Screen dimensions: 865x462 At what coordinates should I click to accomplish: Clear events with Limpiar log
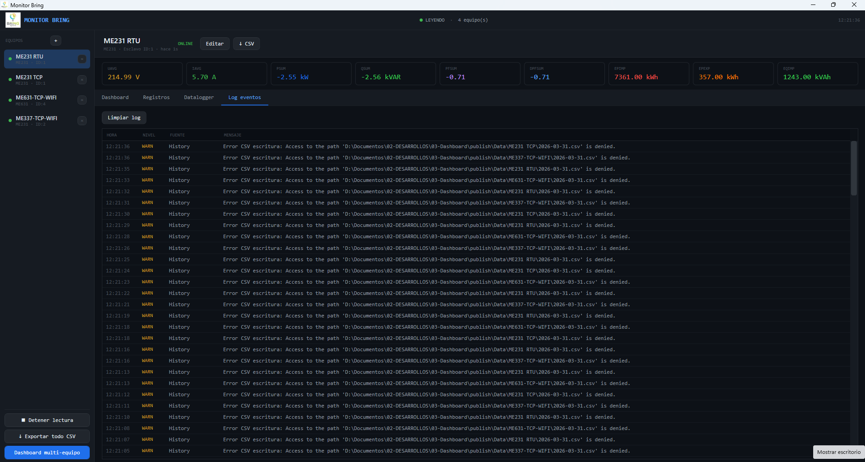[124, 118]
